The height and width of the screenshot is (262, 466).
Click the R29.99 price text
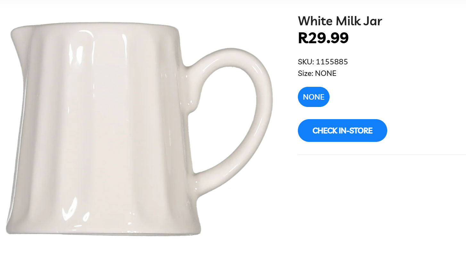pos(323,38)
